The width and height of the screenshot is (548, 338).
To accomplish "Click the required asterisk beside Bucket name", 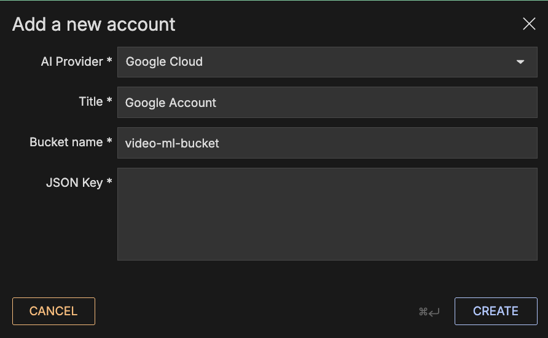I will [x=109, y=142].
